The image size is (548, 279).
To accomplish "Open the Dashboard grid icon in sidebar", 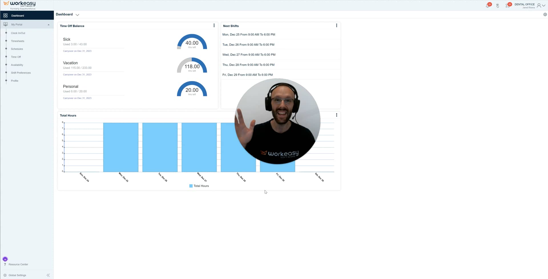I will (5, 15).
